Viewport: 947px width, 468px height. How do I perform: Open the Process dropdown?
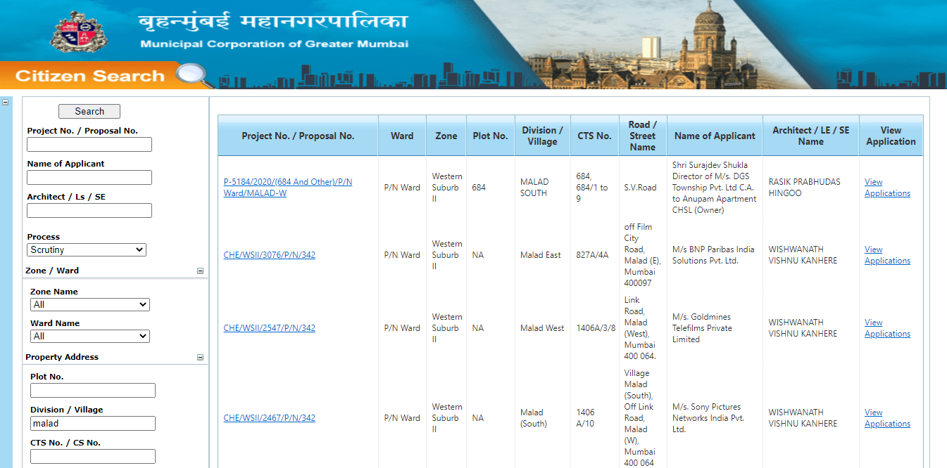87,249
